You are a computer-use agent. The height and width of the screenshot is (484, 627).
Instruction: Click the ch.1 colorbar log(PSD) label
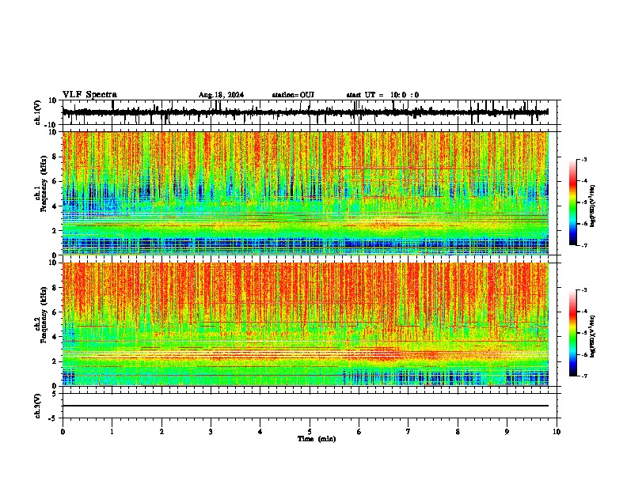coord(593,206)
